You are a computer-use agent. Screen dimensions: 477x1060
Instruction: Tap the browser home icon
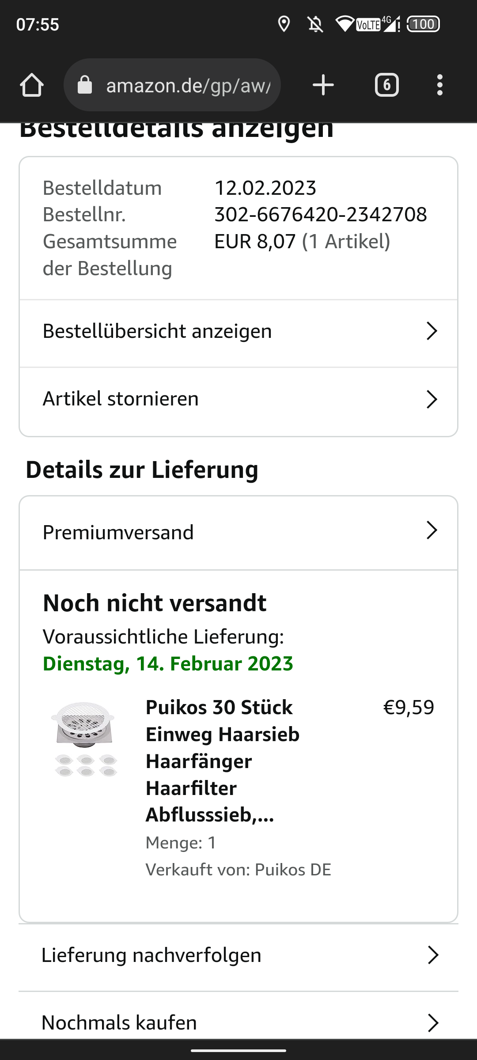tap(32, 85)
